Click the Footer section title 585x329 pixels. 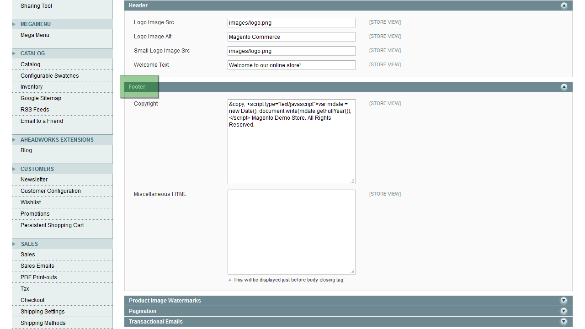point(137,87)
